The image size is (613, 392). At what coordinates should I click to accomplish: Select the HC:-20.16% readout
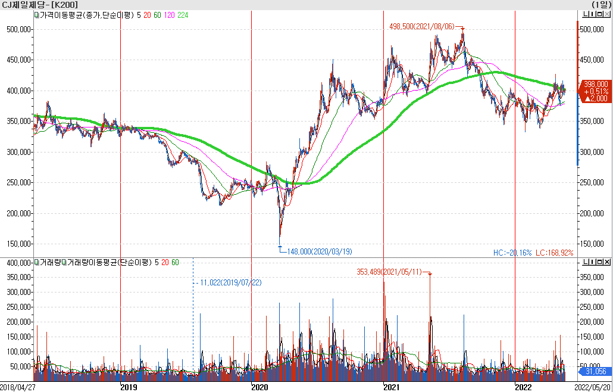512,253
